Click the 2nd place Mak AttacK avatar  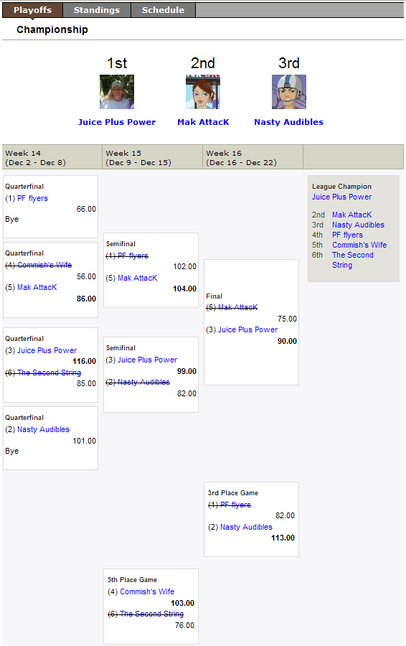[x=203, y=92]
